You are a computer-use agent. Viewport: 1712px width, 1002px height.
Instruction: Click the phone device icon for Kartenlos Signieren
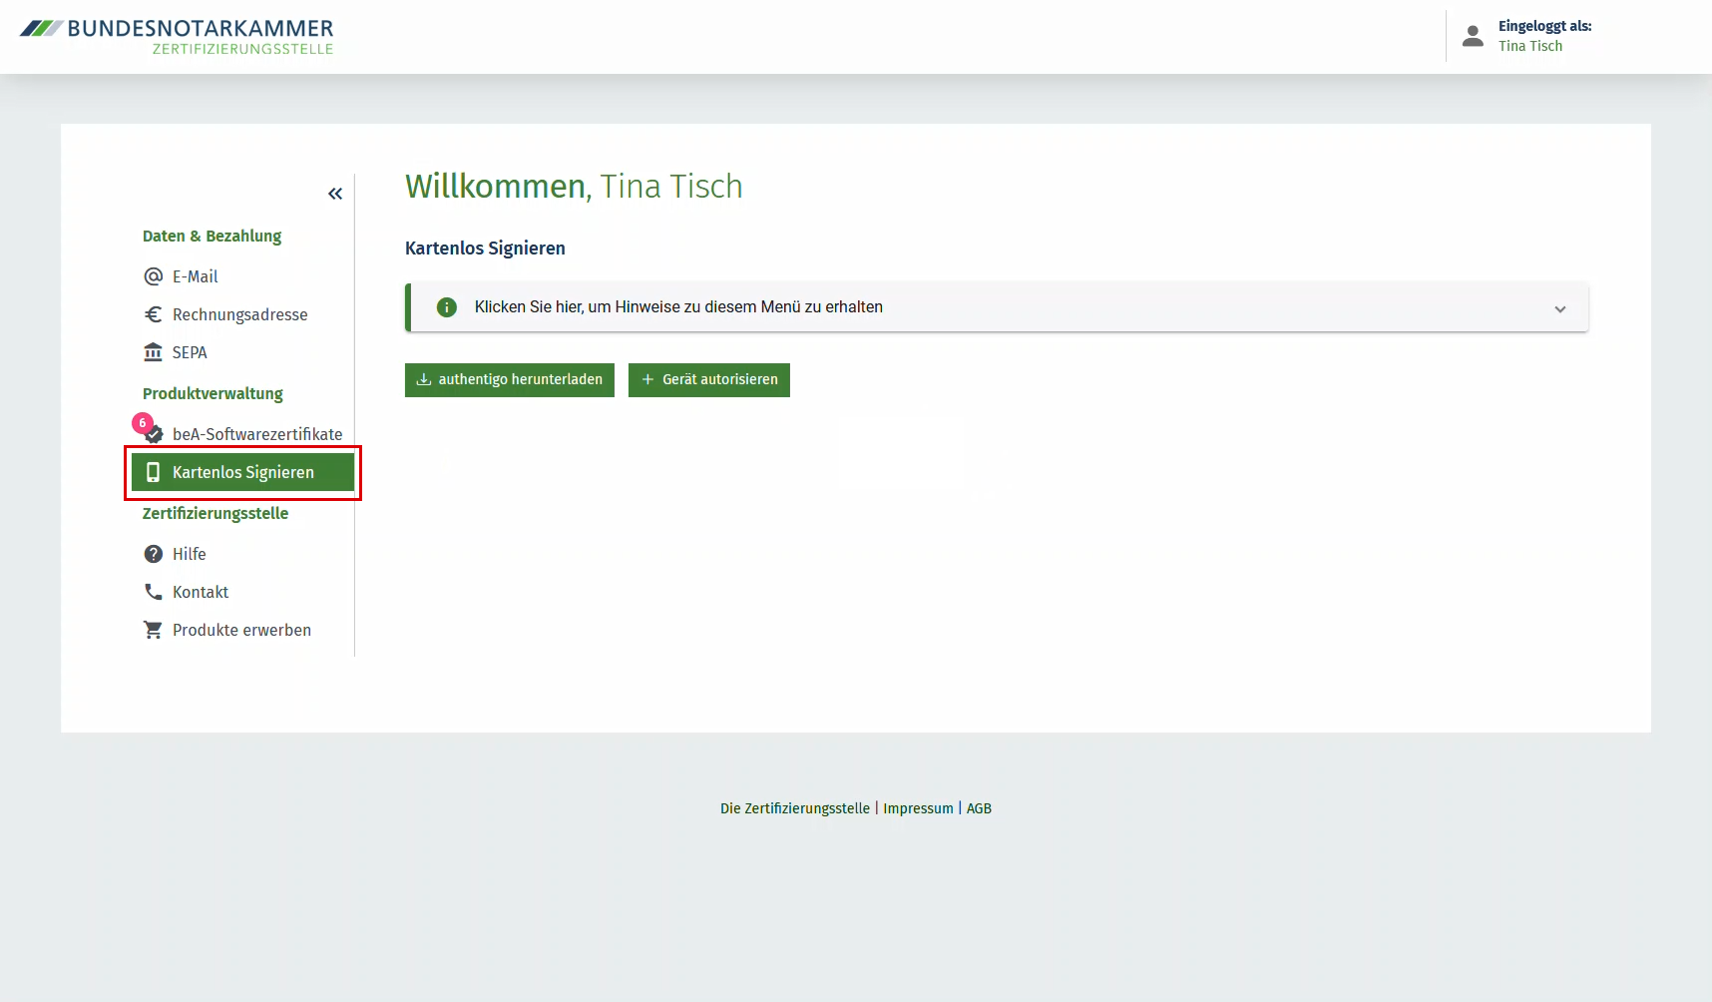click(x=153, y=472)
